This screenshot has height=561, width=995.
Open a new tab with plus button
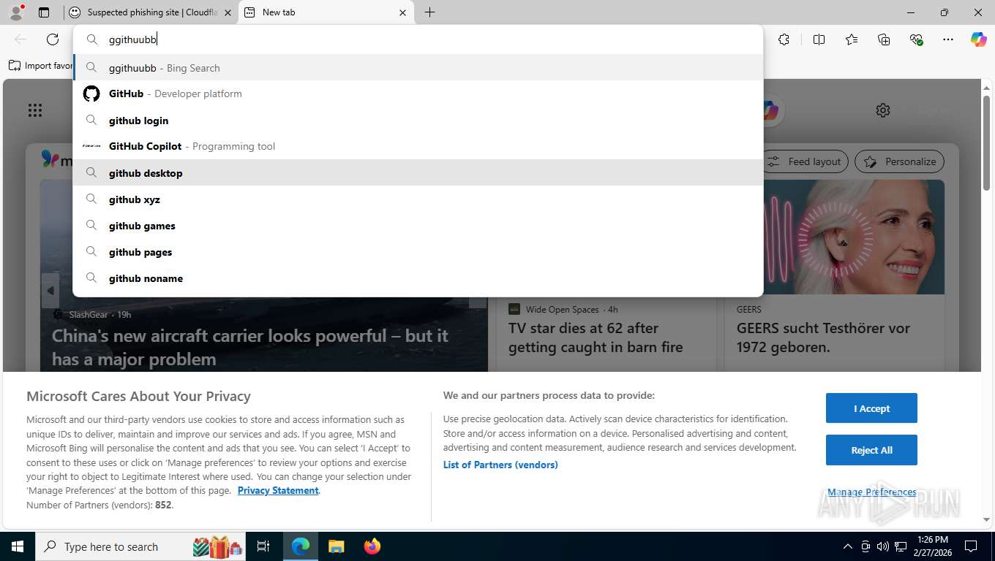429,12
